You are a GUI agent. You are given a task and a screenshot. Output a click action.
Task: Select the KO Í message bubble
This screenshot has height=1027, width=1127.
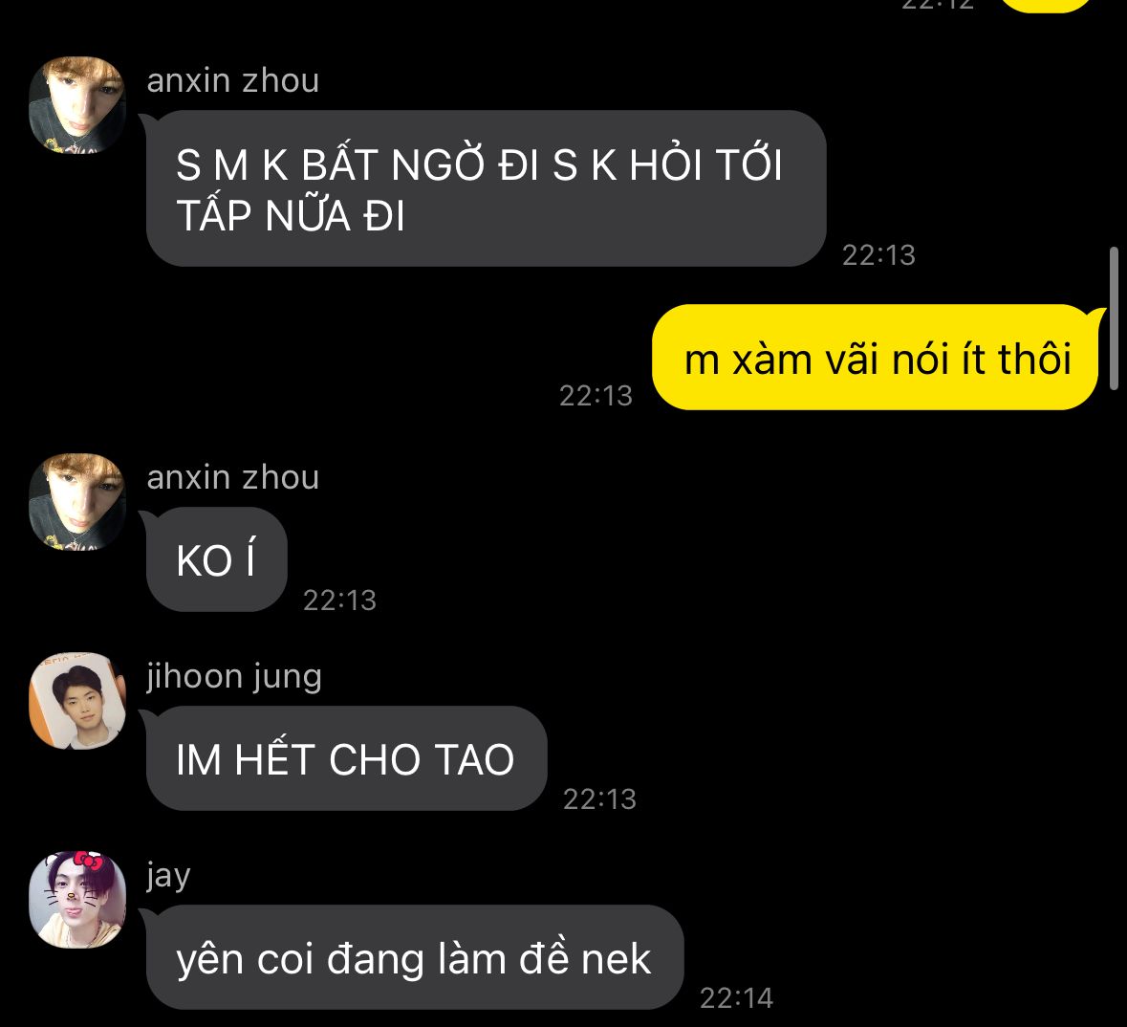216,559
